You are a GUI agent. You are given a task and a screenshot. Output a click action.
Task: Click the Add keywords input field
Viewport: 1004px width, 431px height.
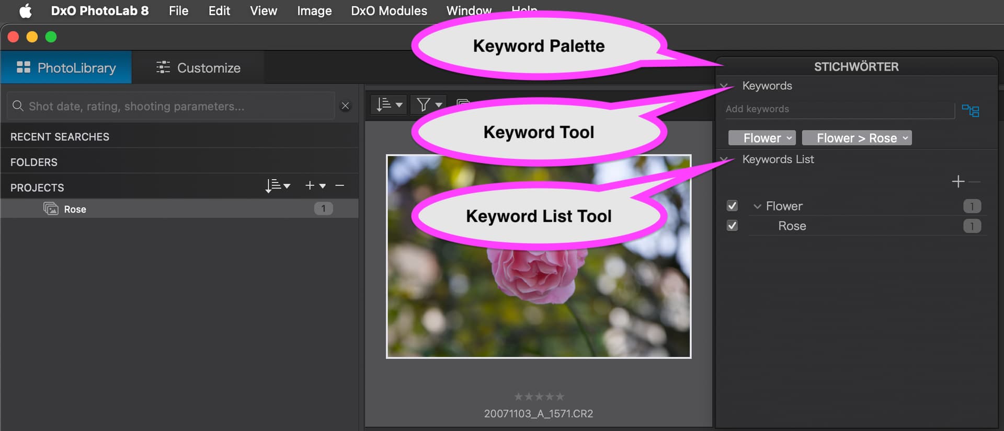pyautogui.click(x=837, y=109)
